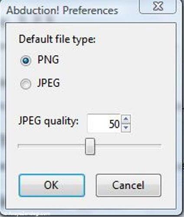Decrease JPEG quality with the down arrow

pos(126,128)
